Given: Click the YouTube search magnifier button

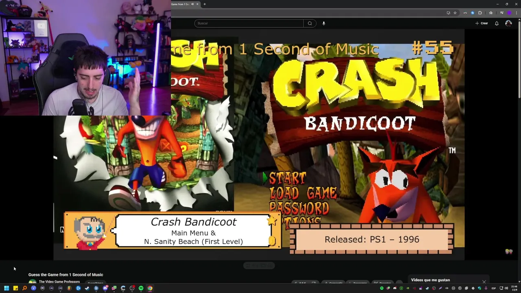Looking at the screenshot, I should [x=310, y=23].
